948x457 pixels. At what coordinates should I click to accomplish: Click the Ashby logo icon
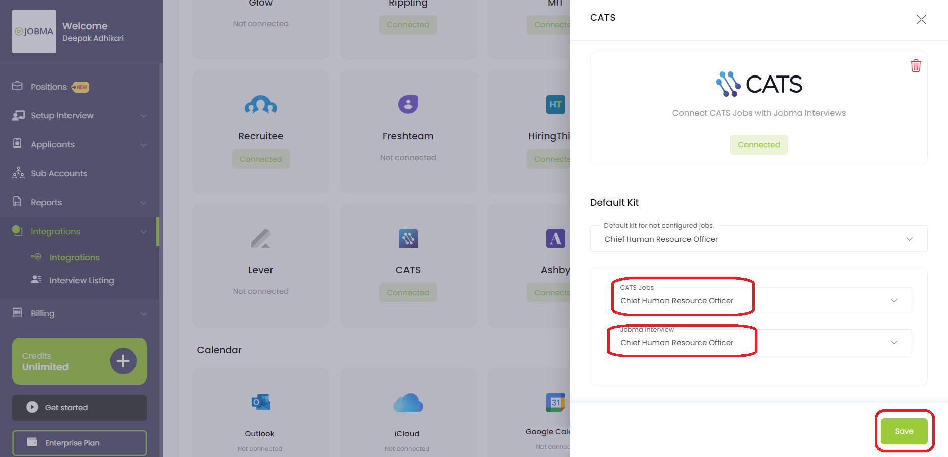[556, 238]
